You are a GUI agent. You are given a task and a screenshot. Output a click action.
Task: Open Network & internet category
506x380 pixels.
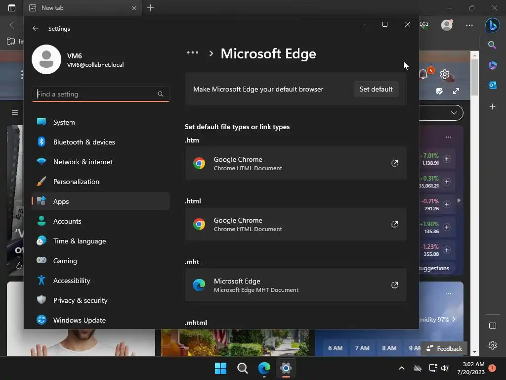(x=101, y=162)
